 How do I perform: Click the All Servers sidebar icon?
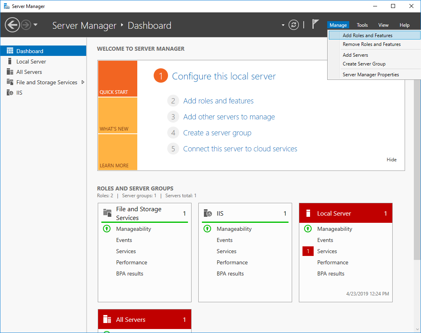(10, 72)
